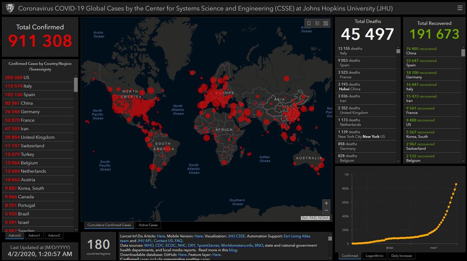Select Belgium row with 13 964 cases
Image resolution: width=467 pixels, height=261 pixels.
pyautogui.click(x=38, y=163)
